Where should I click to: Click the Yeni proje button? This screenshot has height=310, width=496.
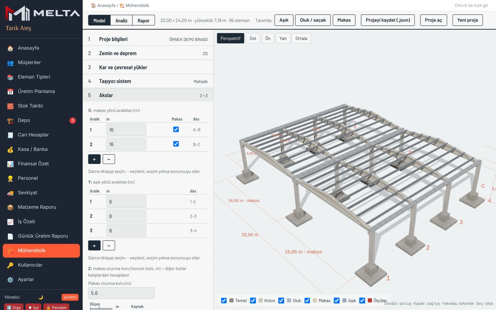467,20
